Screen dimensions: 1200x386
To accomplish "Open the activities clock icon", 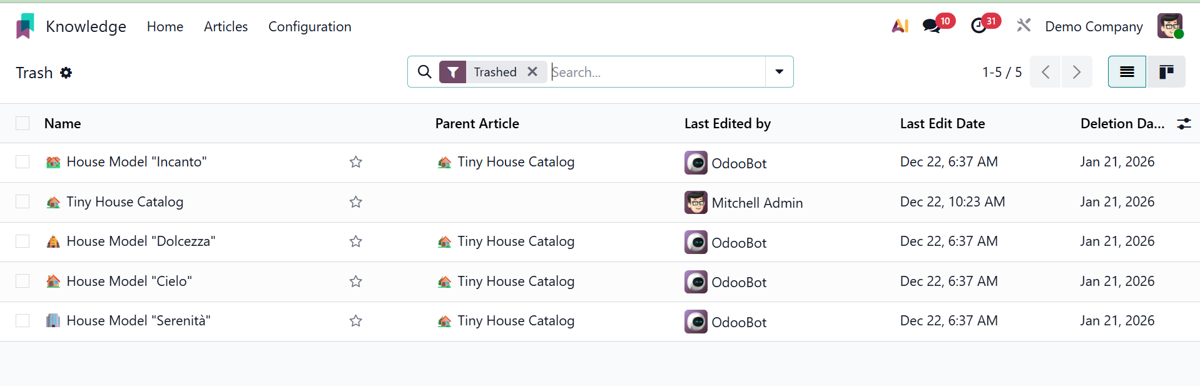I will click(x=979, y=26).
